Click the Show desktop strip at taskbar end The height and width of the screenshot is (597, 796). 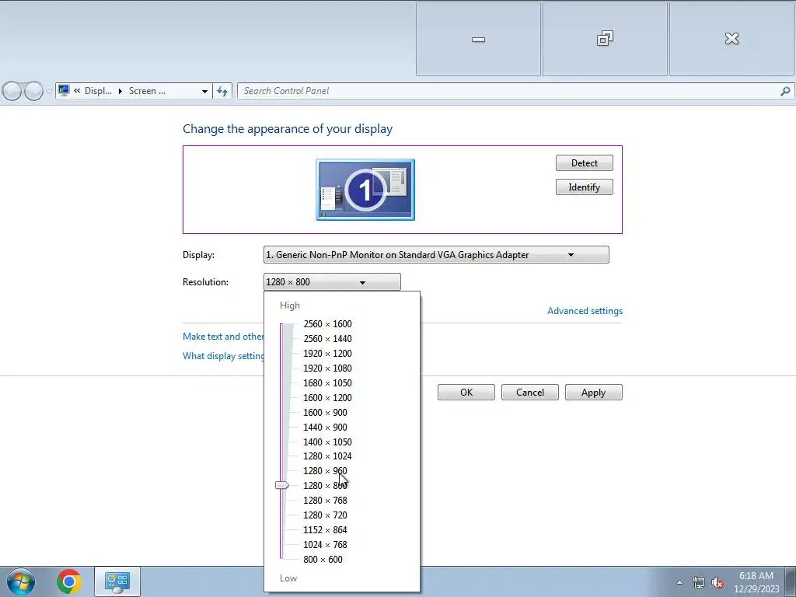pos(790,581)
